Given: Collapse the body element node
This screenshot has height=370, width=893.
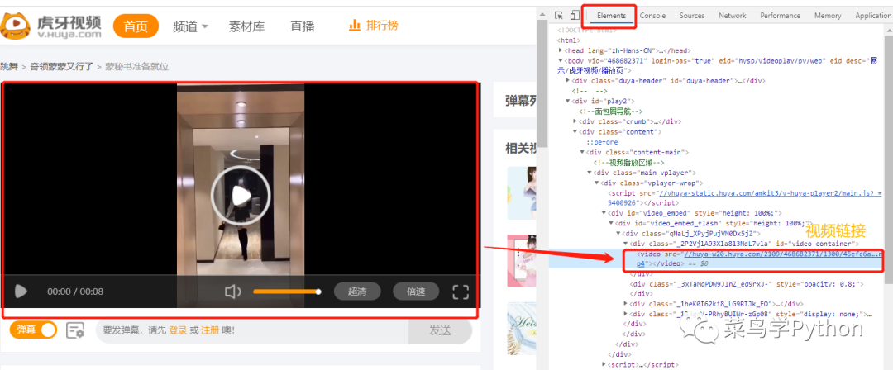Looking at the screenshot, I should tap(561, 60).
